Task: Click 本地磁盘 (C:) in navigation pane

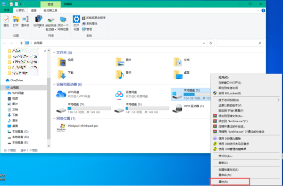Action: (18, 131)
